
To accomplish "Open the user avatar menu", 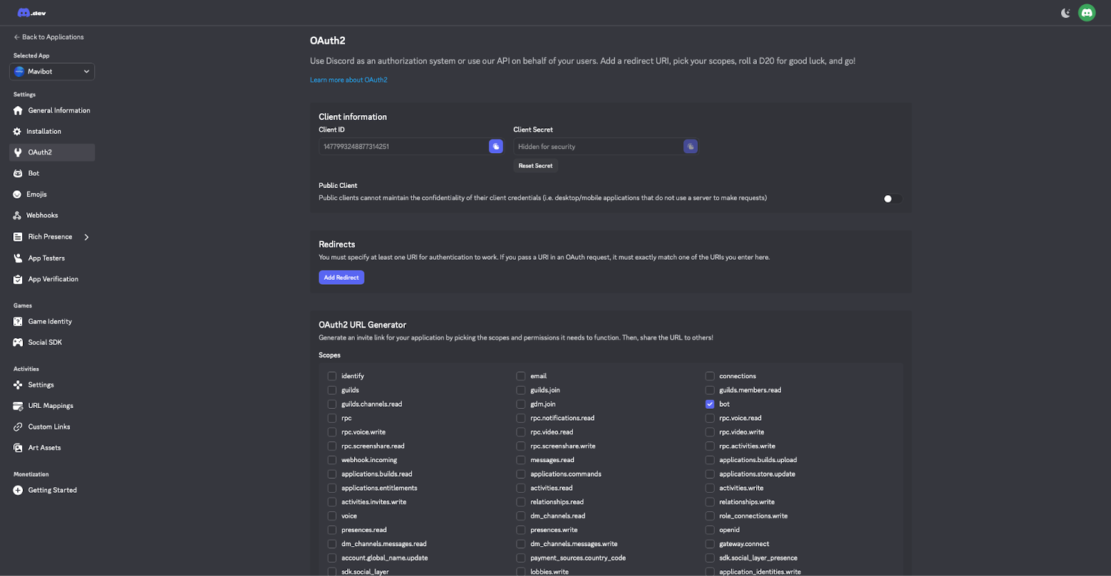I will [1087, 13].
